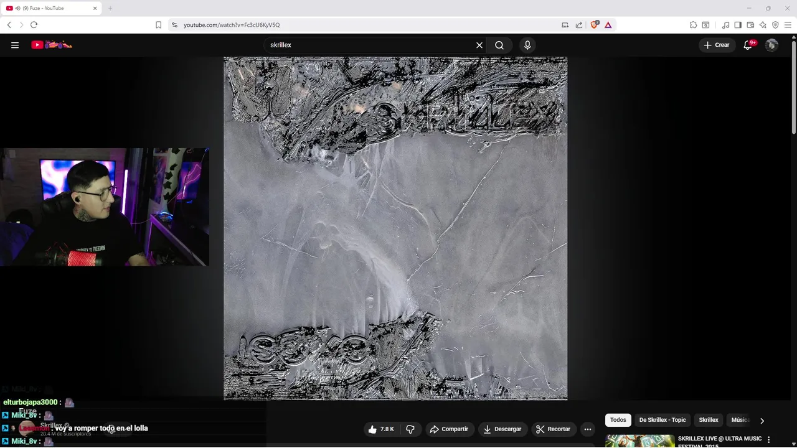Show more filter chips with arrow
The height and width of the screenshot is (448, 797).
point(762,421)
